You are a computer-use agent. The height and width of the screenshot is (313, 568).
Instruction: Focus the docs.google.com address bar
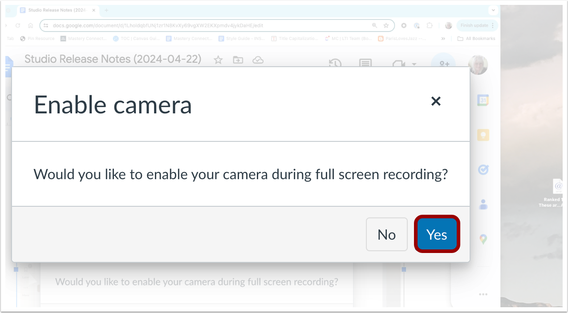tap(209, 25)
